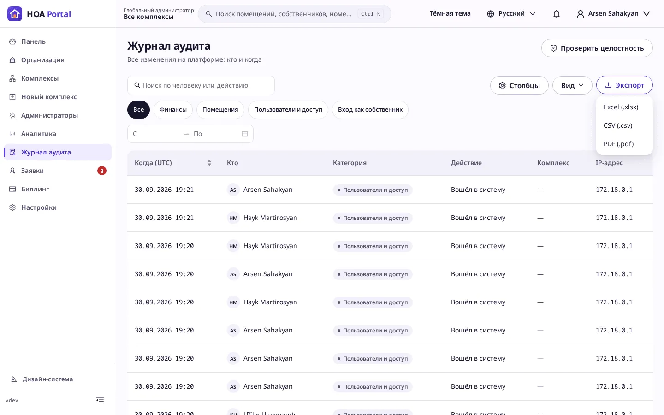The height and width of the screenshot is (415, 664).
Task: Click the red badge 3 on Заявки
Action: click(x=102, y=171)
